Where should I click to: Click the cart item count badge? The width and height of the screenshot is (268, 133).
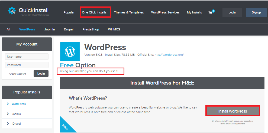click(x=213, y=11)
